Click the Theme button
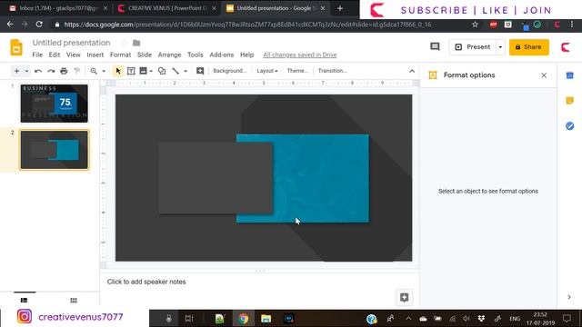Image resolution: width=582 pixels, height=327 pixels. coord(297,71)
